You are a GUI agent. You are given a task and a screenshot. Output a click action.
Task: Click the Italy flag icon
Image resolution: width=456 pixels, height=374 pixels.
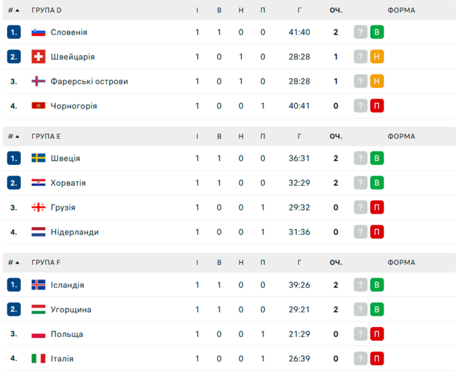coord(38,359)
